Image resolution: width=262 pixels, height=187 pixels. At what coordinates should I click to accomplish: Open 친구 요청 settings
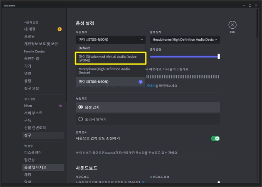point(32,88)
